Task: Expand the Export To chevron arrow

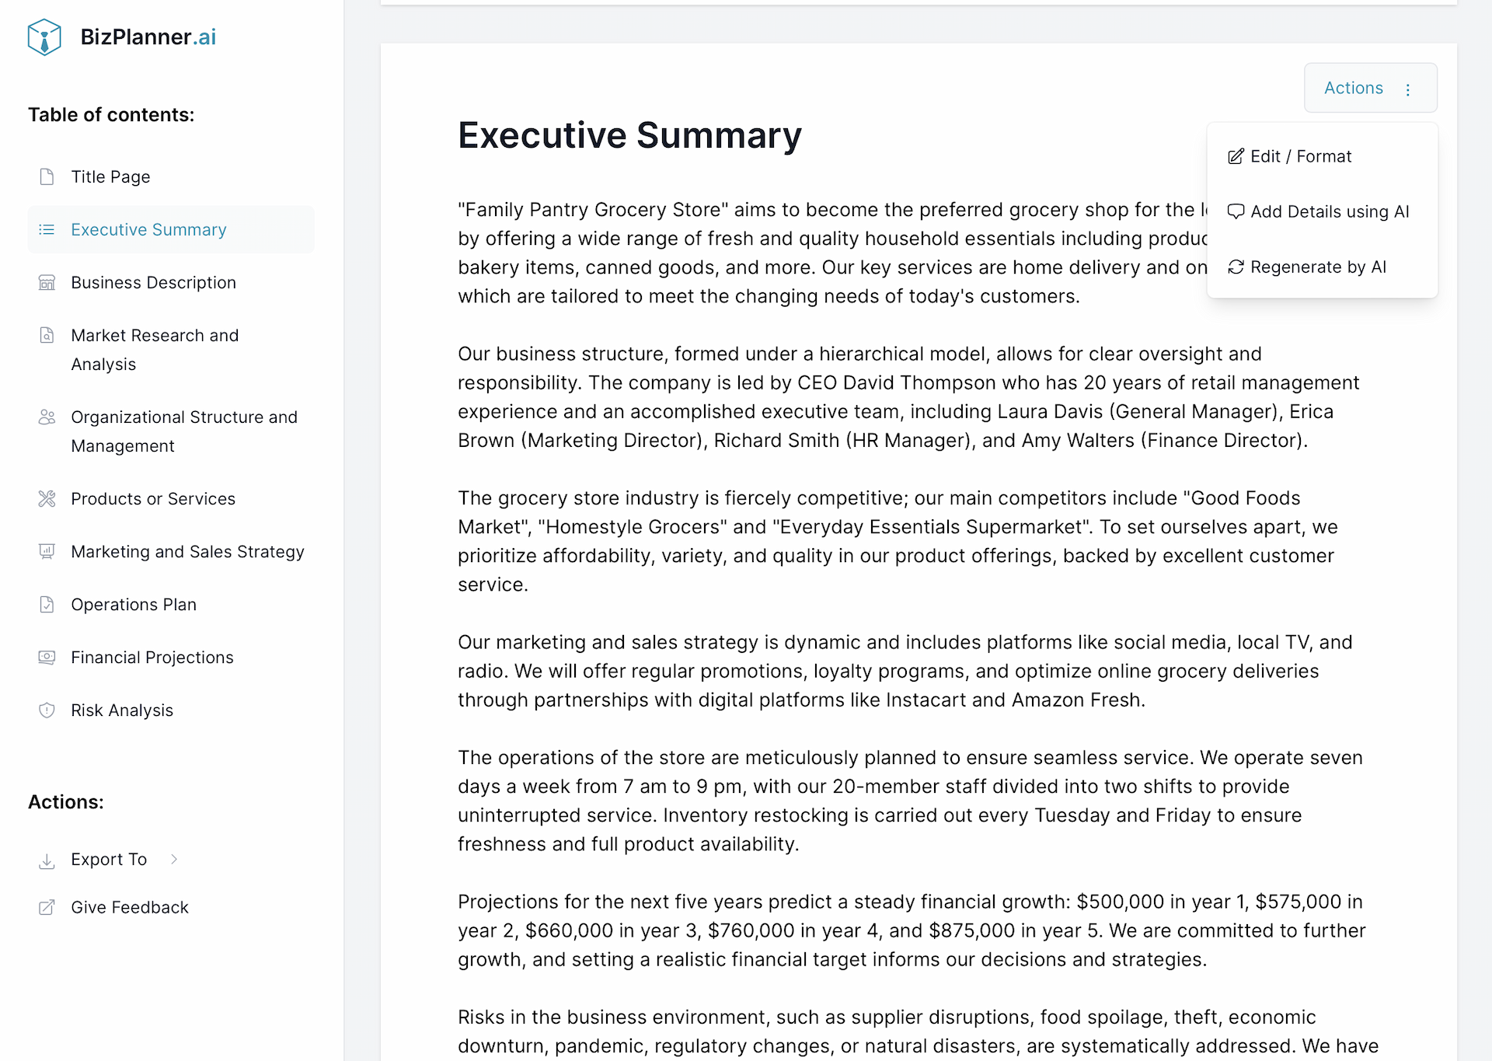Action: point(174,859)
